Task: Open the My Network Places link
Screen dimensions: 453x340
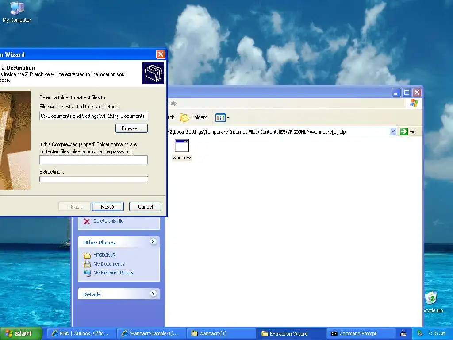Action: click(x=113, y=273)
